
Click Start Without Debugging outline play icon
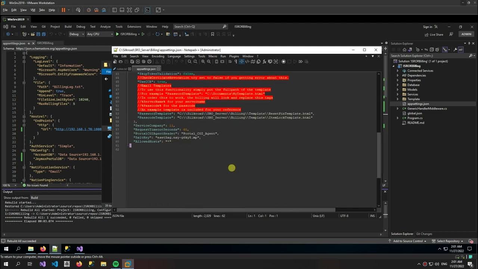pos(143,34)
